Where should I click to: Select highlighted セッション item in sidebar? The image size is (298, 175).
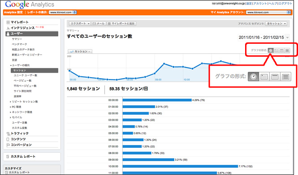35,71
